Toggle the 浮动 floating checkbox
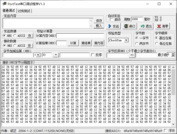Screen dimensions: 177x134 [165, 130]
